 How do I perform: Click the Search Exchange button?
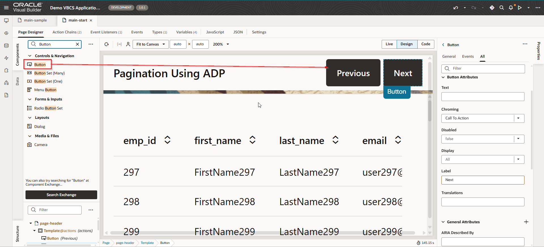(x=61, y=195)
